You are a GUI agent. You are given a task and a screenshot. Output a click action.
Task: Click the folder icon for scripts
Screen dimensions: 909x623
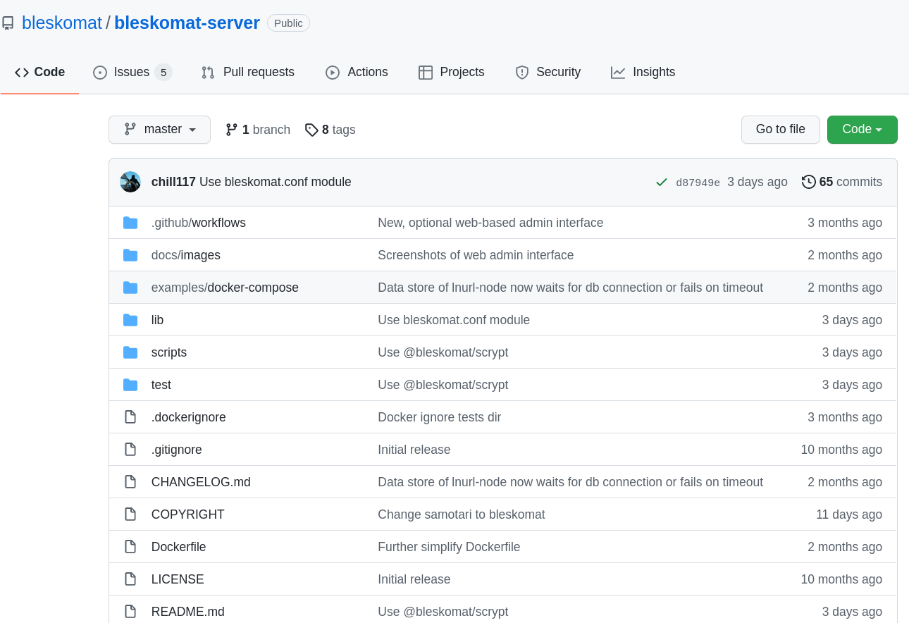coord(130,352)
